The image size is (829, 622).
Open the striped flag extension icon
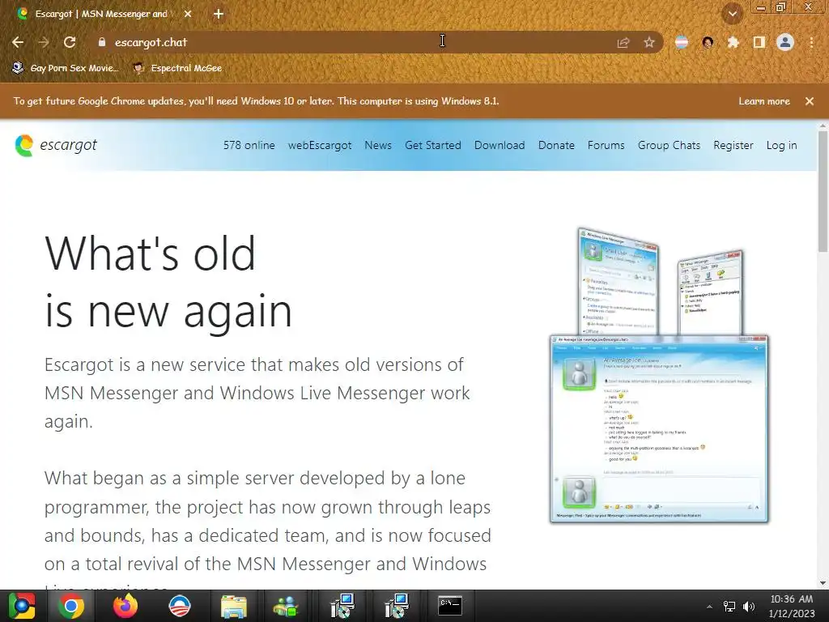(x=682, y=42)
